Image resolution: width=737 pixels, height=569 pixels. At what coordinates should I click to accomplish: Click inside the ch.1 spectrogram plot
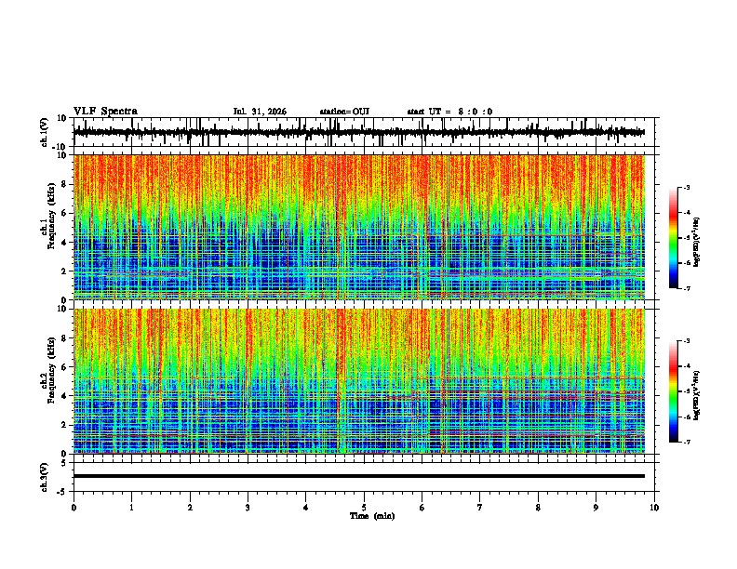coord(359,227)
